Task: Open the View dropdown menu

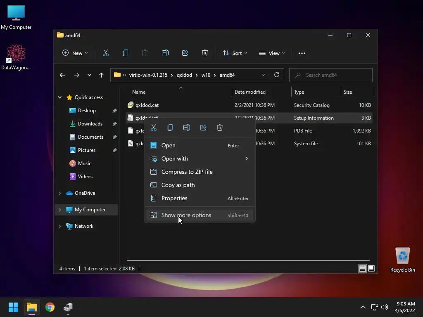Action: (272, 53)
